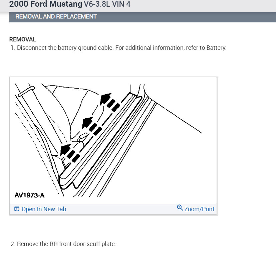Click the Open In New Tab icon

point(17,209)
